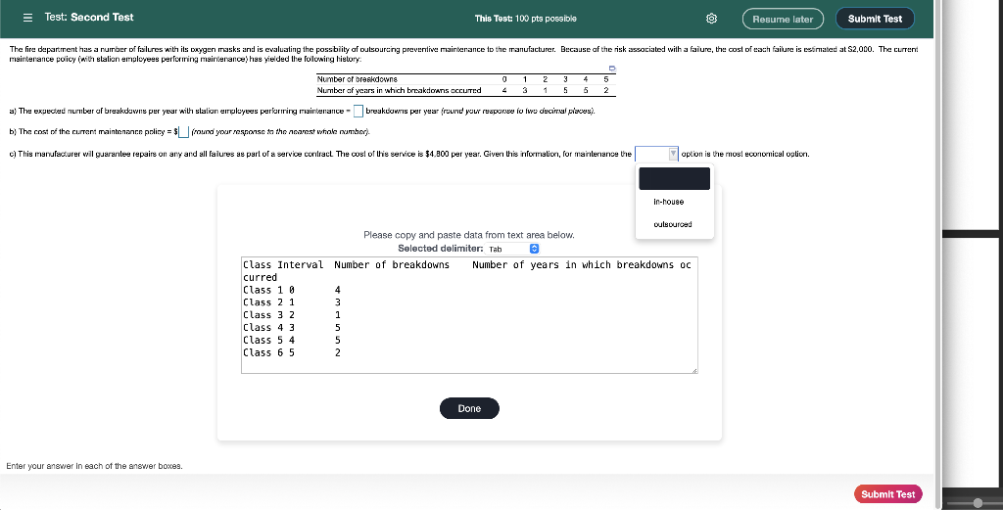Image resolution: width=1003 pixels, height=510 pixels.
Task: Click the Done button in the dialog
Action: [x=469, y=408]
